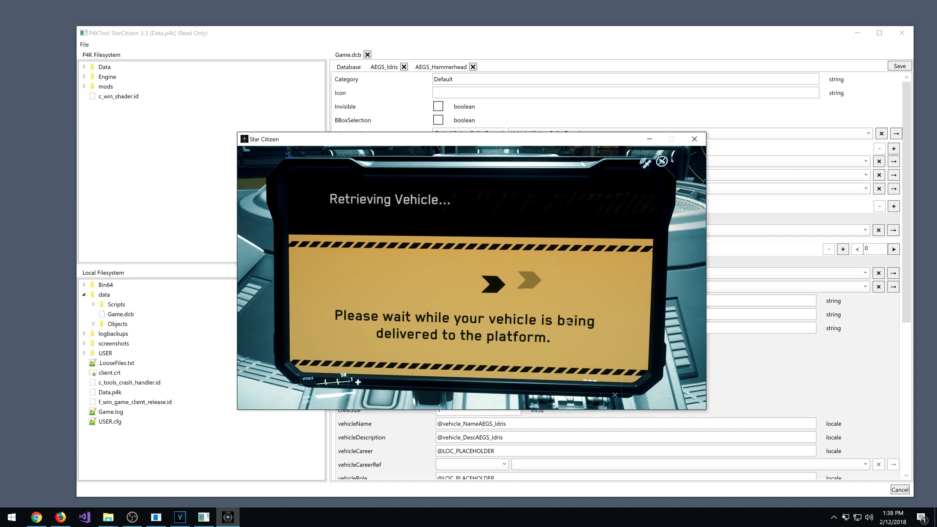
Task: Open the wide vehicleCareerRef dropdown
Action: tap(690, 464)
